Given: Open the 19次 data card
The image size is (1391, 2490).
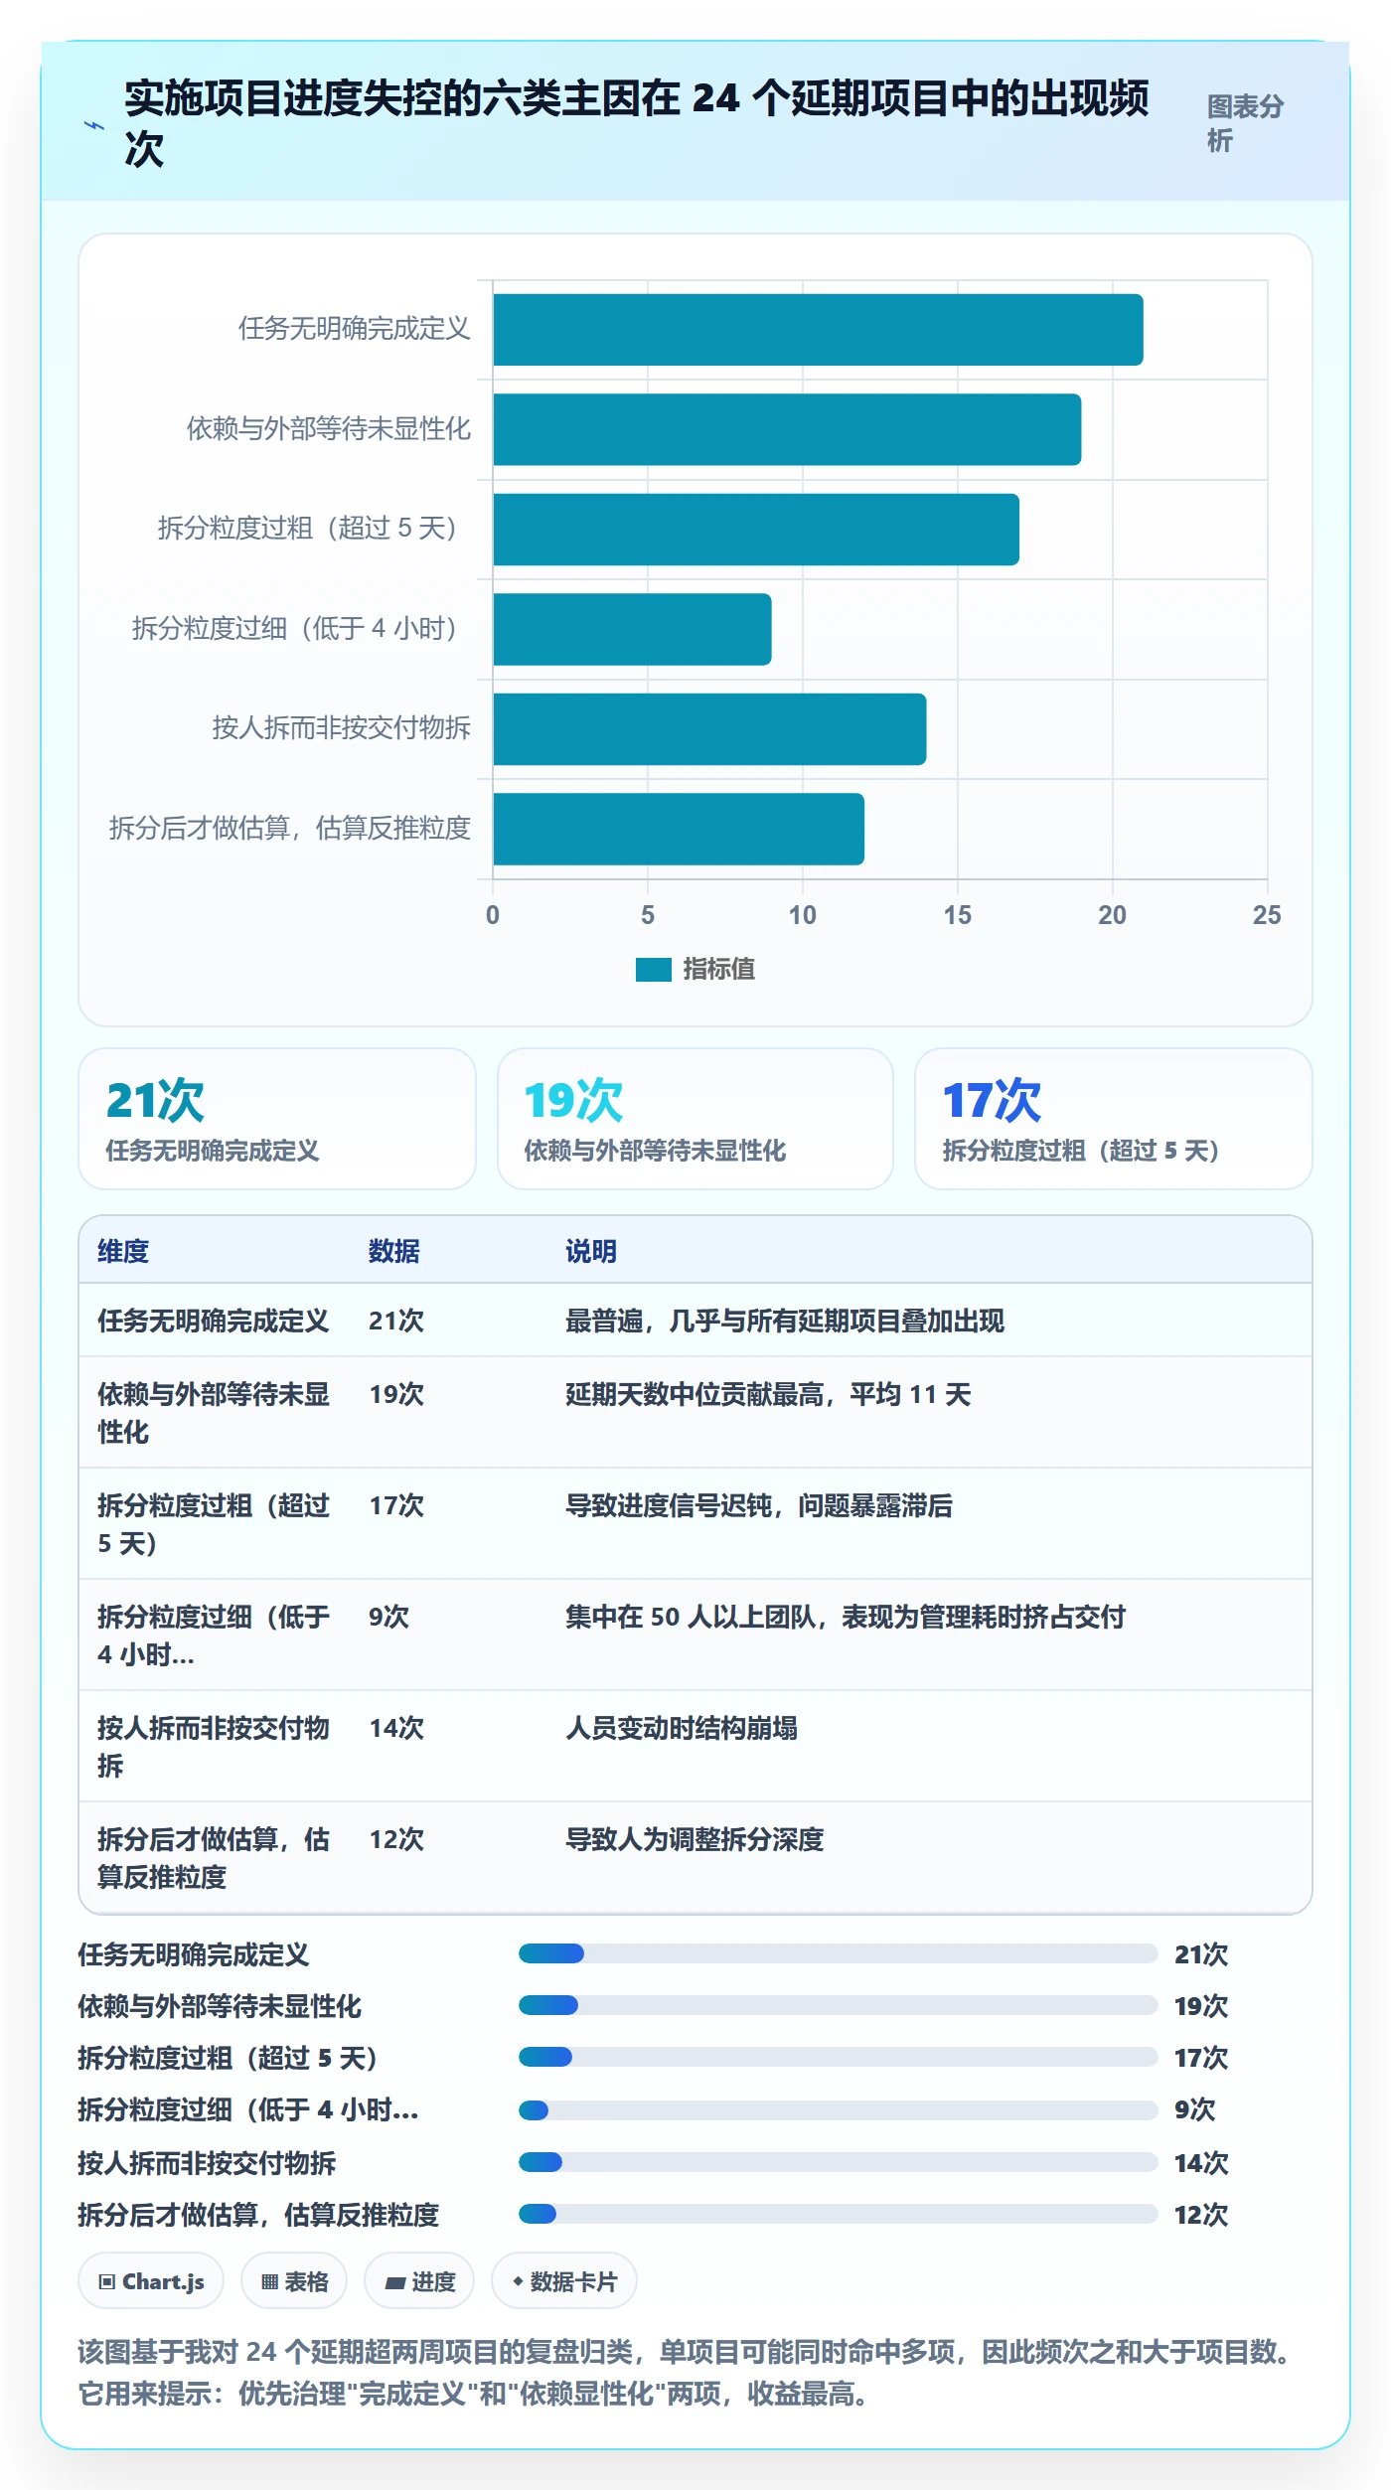Looking at the screenshot, I should 695,1119.
